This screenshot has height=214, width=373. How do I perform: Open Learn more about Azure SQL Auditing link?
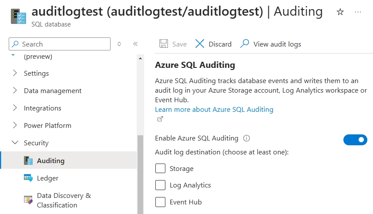coord(214,110)
